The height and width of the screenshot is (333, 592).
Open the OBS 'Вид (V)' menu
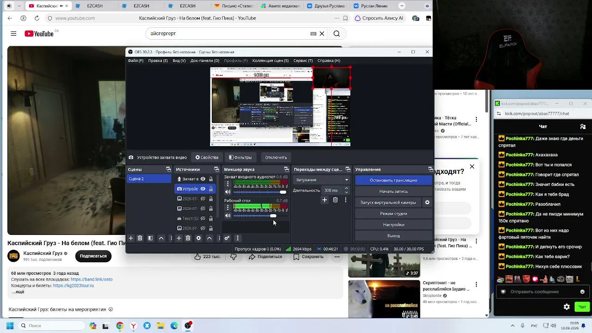(x=179, y=61)
